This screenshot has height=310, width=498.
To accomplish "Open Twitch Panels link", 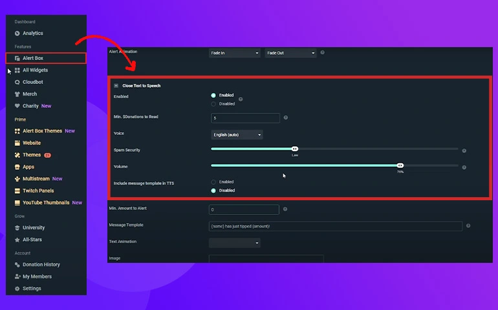I will [x=38, y=191].
